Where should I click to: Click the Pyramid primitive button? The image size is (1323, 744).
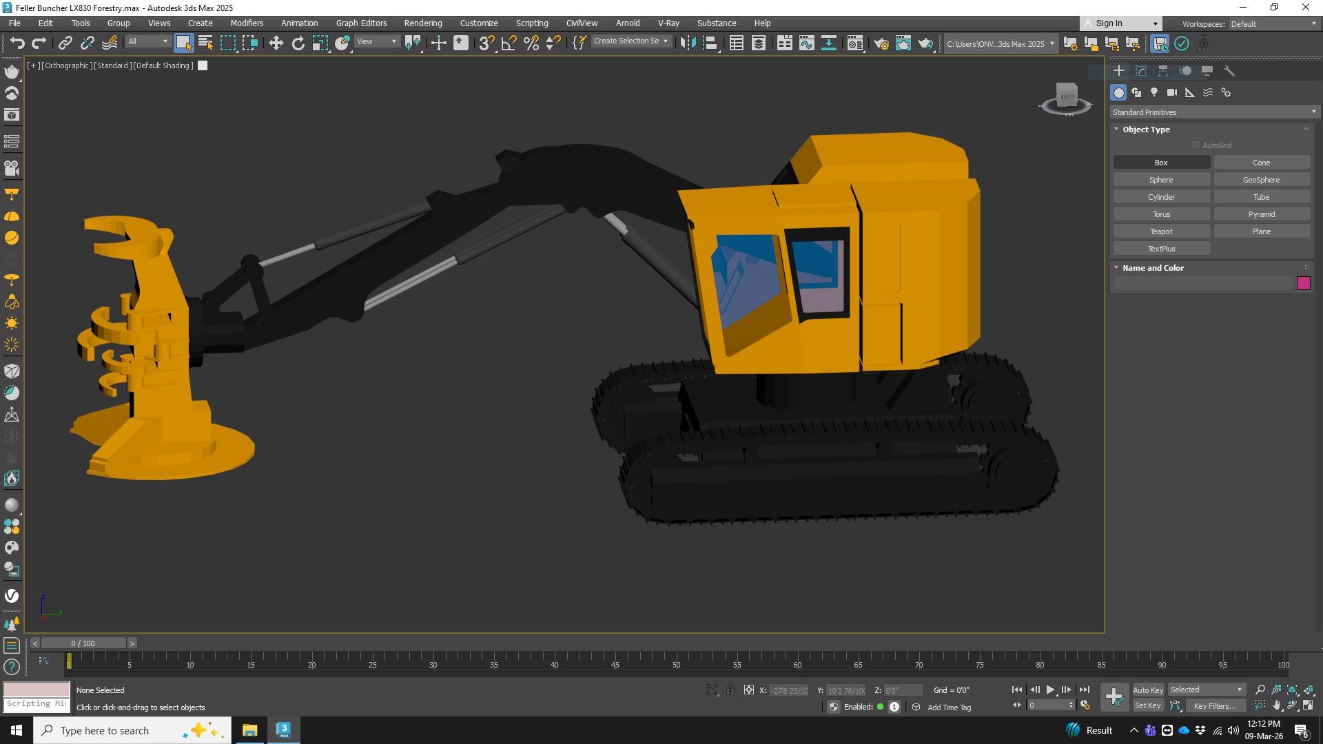(1262, 214)
